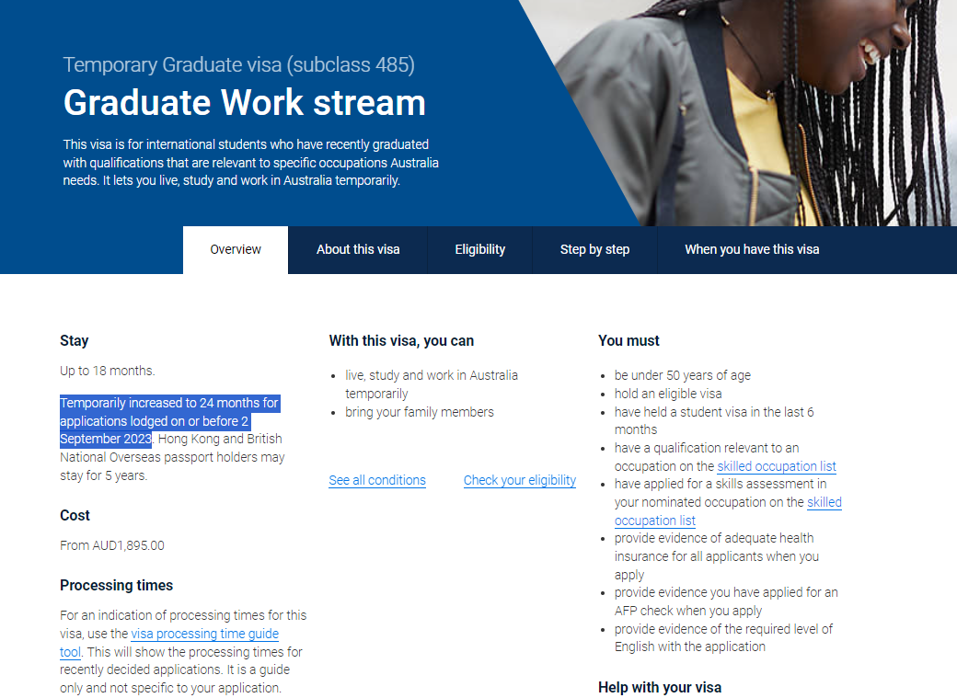Click the Stay section heading
Image resolution: width=957 pixels, height=698 pixels.
tap(75, 340)
